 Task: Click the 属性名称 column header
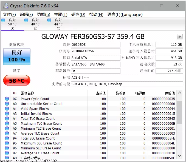click(x=53, y=93)
